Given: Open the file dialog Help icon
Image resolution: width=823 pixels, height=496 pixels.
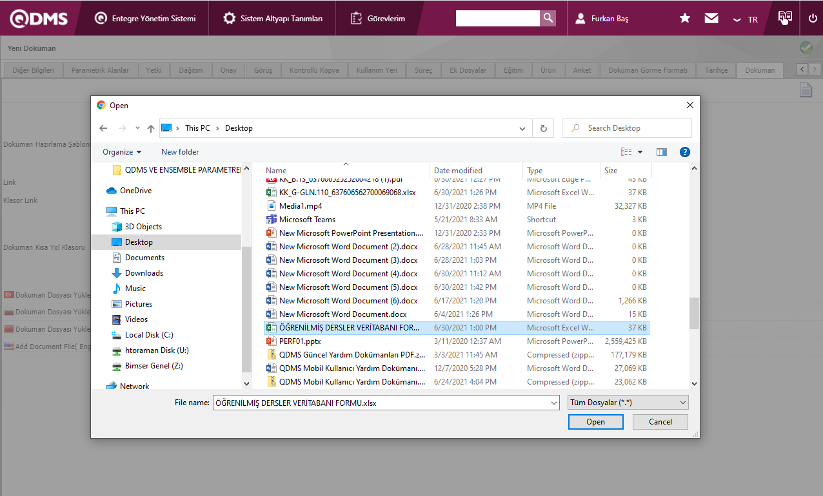Looking at the screenshot, I should [x=685, y=152].
